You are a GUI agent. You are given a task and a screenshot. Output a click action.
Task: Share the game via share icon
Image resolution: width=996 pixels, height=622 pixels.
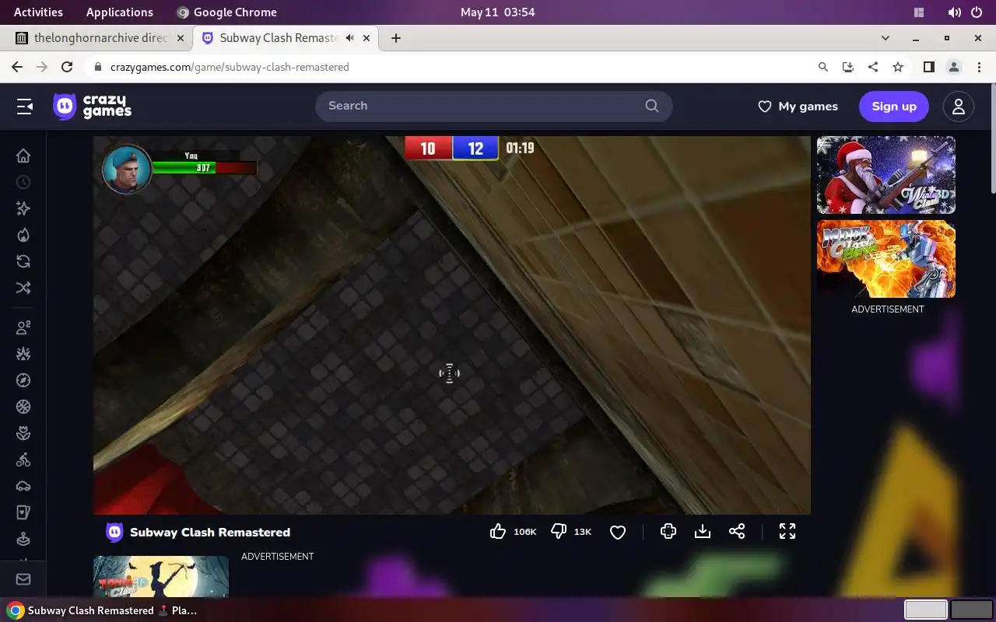coord(737,531)
